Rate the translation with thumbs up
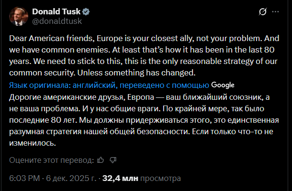The width and height of the screenshot is (292, 191). (100, 159)
